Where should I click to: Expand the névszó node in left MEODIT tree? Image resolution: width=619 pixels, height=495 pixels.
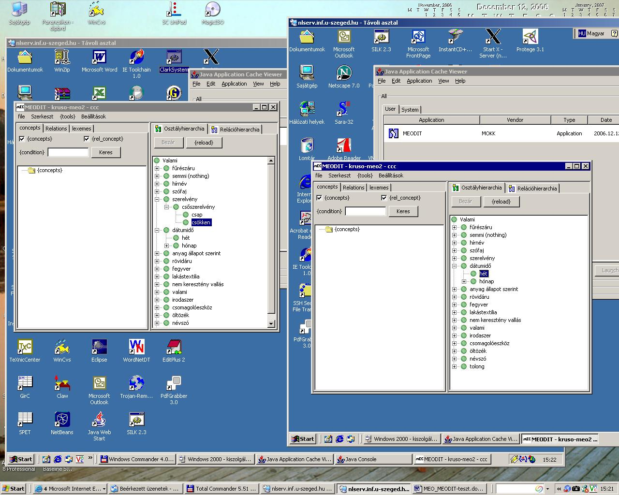click(x=157, y=323)
